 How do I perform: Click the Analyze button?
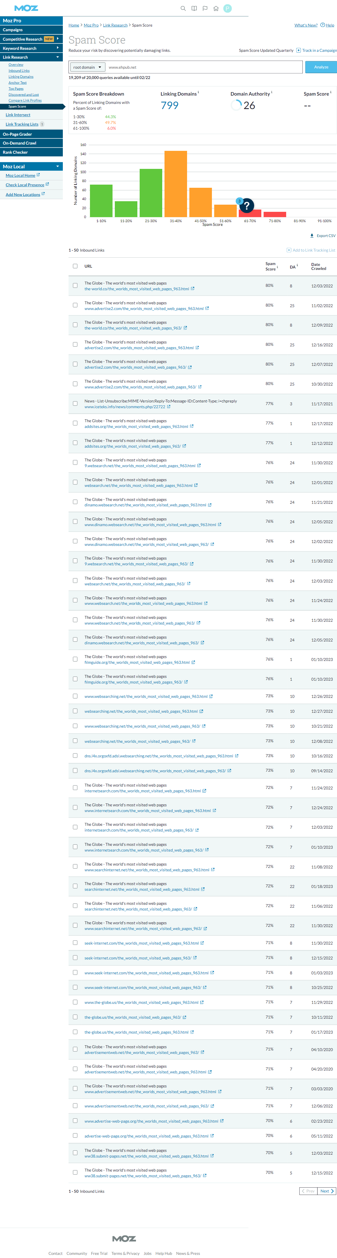click(x=321, y=67)
